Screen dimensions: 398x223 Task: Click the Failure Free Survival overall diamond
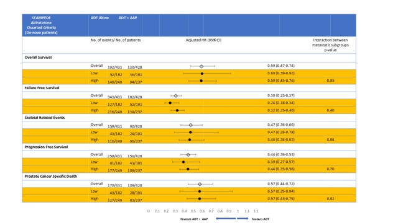click(175, 96)
